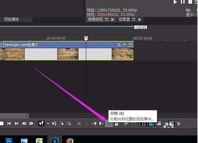Image resolution: width=198 pixels, height=143 pixels.
Task: Select the Zoom edit tool
Action: click(x=69, y=123)
